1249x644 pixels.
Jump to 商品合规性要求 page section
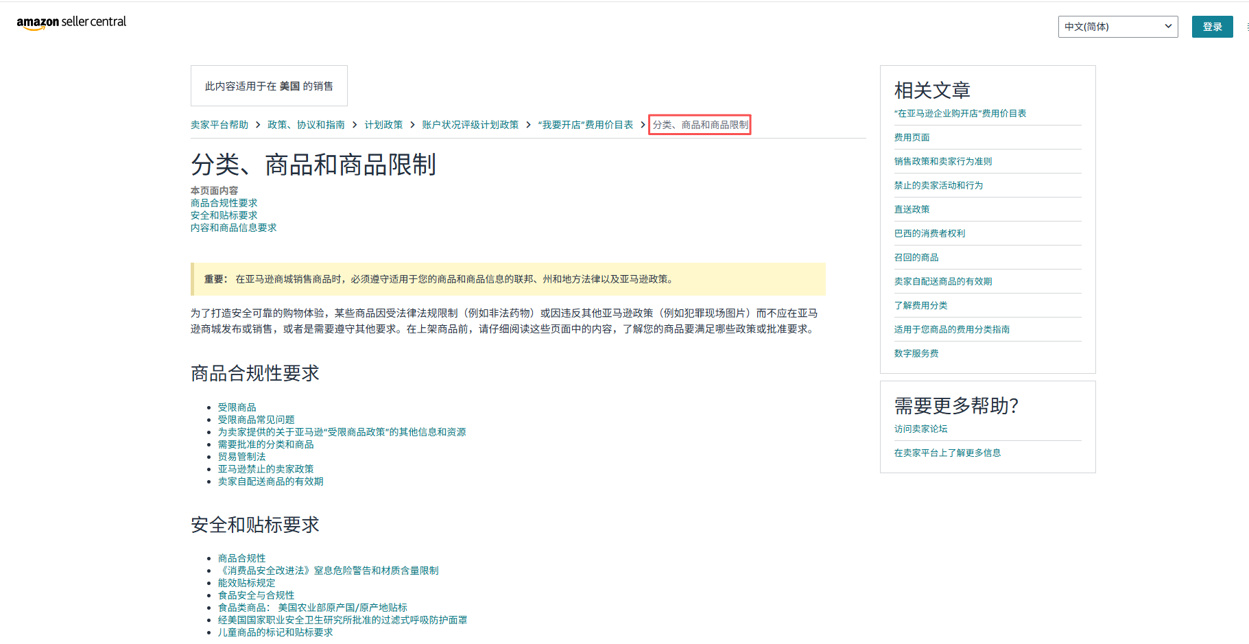point(224,202)
